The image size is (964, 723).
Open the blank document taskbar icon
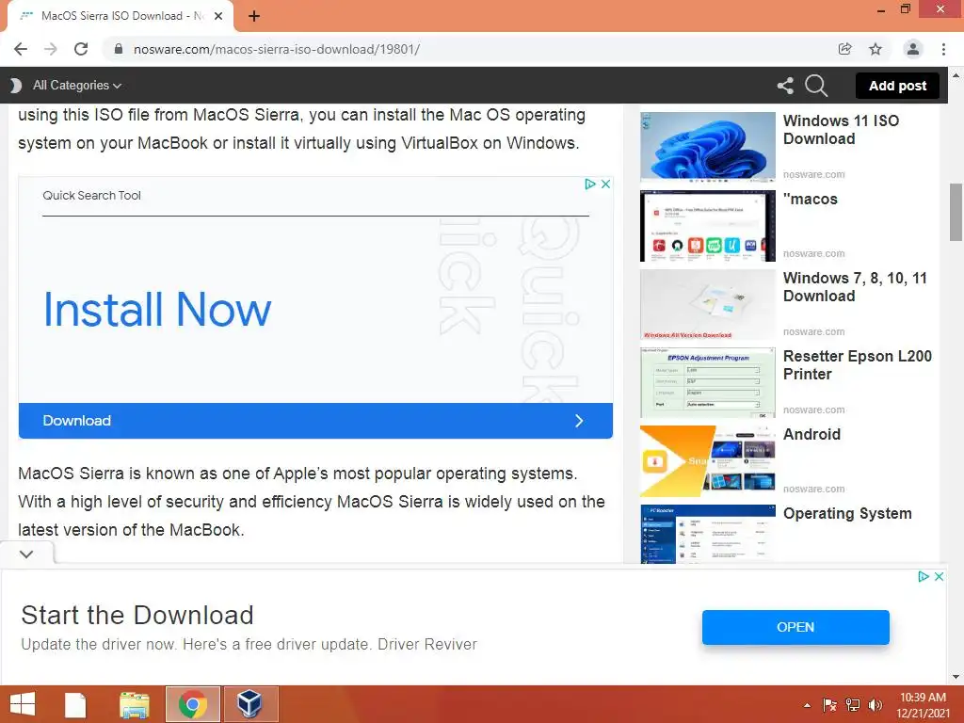click(x=75, y=704)
